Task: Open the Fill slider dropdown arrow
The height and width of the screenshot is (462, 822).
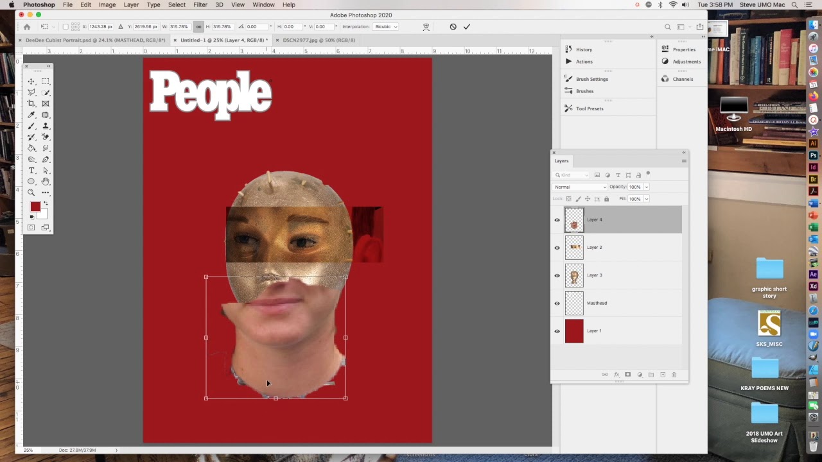Action: pos(647,199)
